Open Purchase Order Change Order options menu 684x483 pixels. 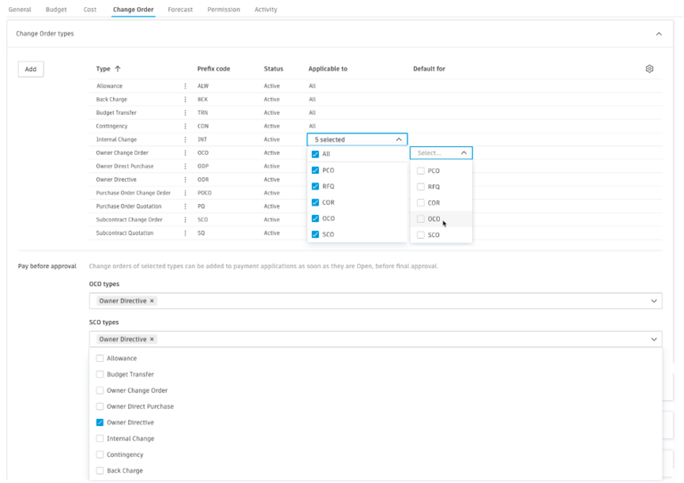[x=185, y=192]
